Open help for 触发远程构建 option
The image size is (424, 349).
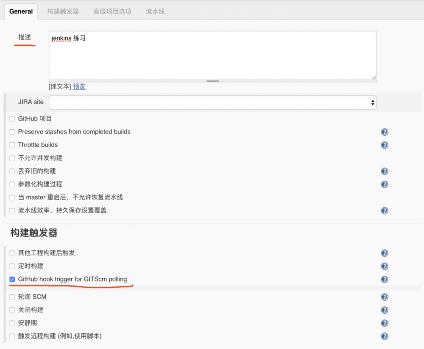pos(384,336)
